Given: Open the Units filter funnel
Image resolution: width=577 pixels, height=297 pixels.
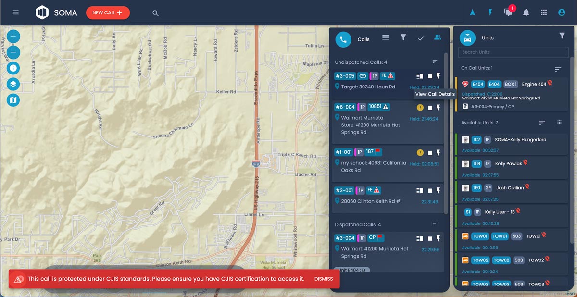Looking at the screenshot, I should point(562,36).
